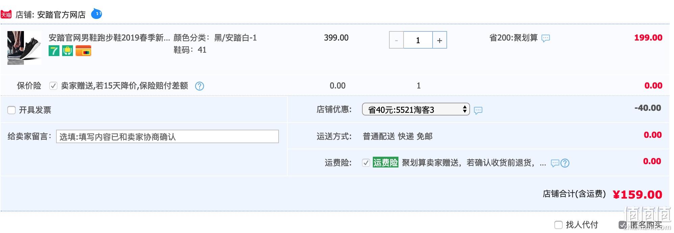Click the green 运费险 tag
The image size is (674, 233).
pyautogui.click(x=386, y=162)
